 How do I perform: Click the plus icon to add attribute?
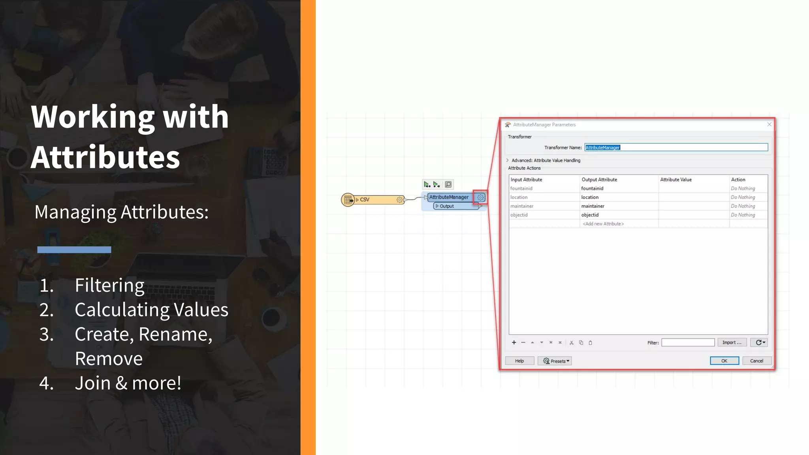click(x=514, y=342)
